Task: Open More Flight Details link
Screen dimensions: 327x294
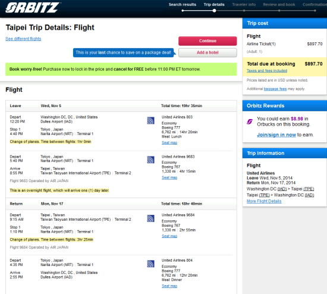Action: click(264, 201)
